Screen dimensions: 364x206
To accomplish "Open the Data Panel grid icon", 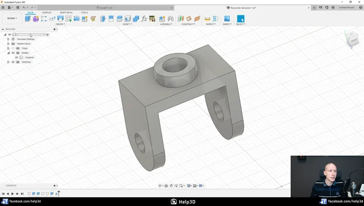I will [3, 7].
